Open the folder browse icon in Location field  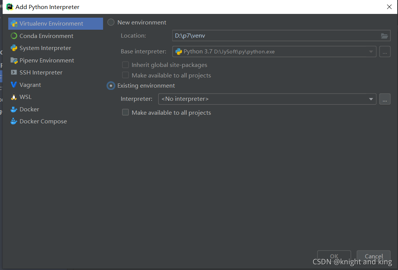pos(384,36)
